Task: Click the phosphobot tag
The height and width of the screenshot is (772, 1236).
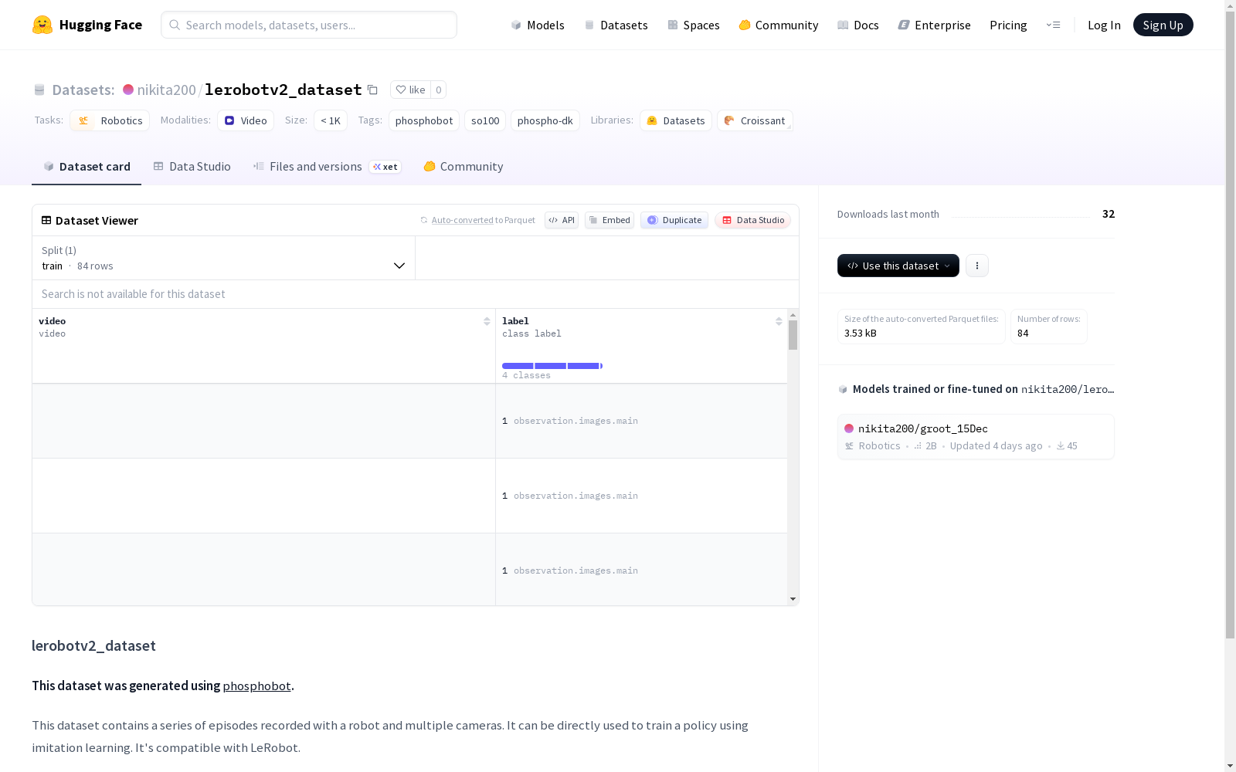Action: [424, 120]
